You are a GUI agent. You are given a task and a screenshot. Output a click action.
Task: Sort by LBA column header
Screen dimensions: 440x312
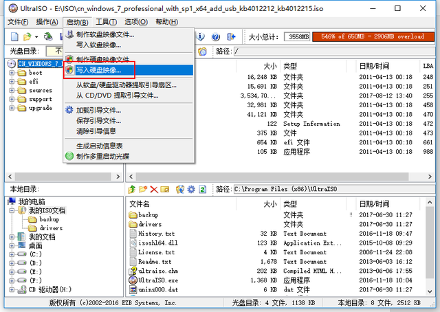pyautogui.click(x=428, y=66)
